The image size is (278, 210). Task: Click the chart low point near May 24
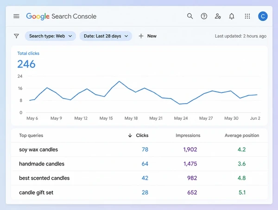pos(180,104)
